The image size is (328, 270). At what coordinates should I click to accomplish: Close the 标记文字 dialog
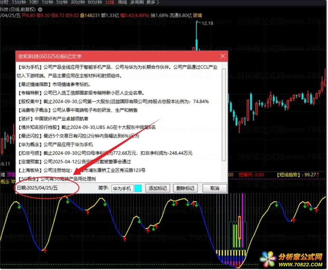click(x=223, y=56)
